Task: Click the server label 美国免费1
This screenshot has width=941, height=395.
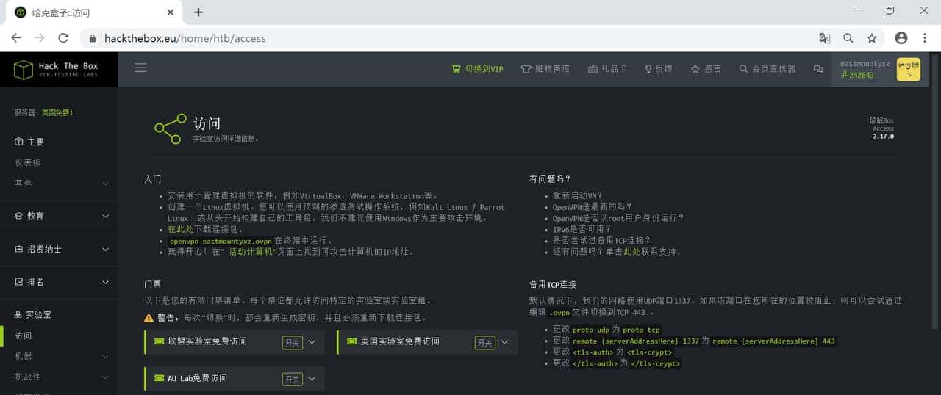Action: 57,113
